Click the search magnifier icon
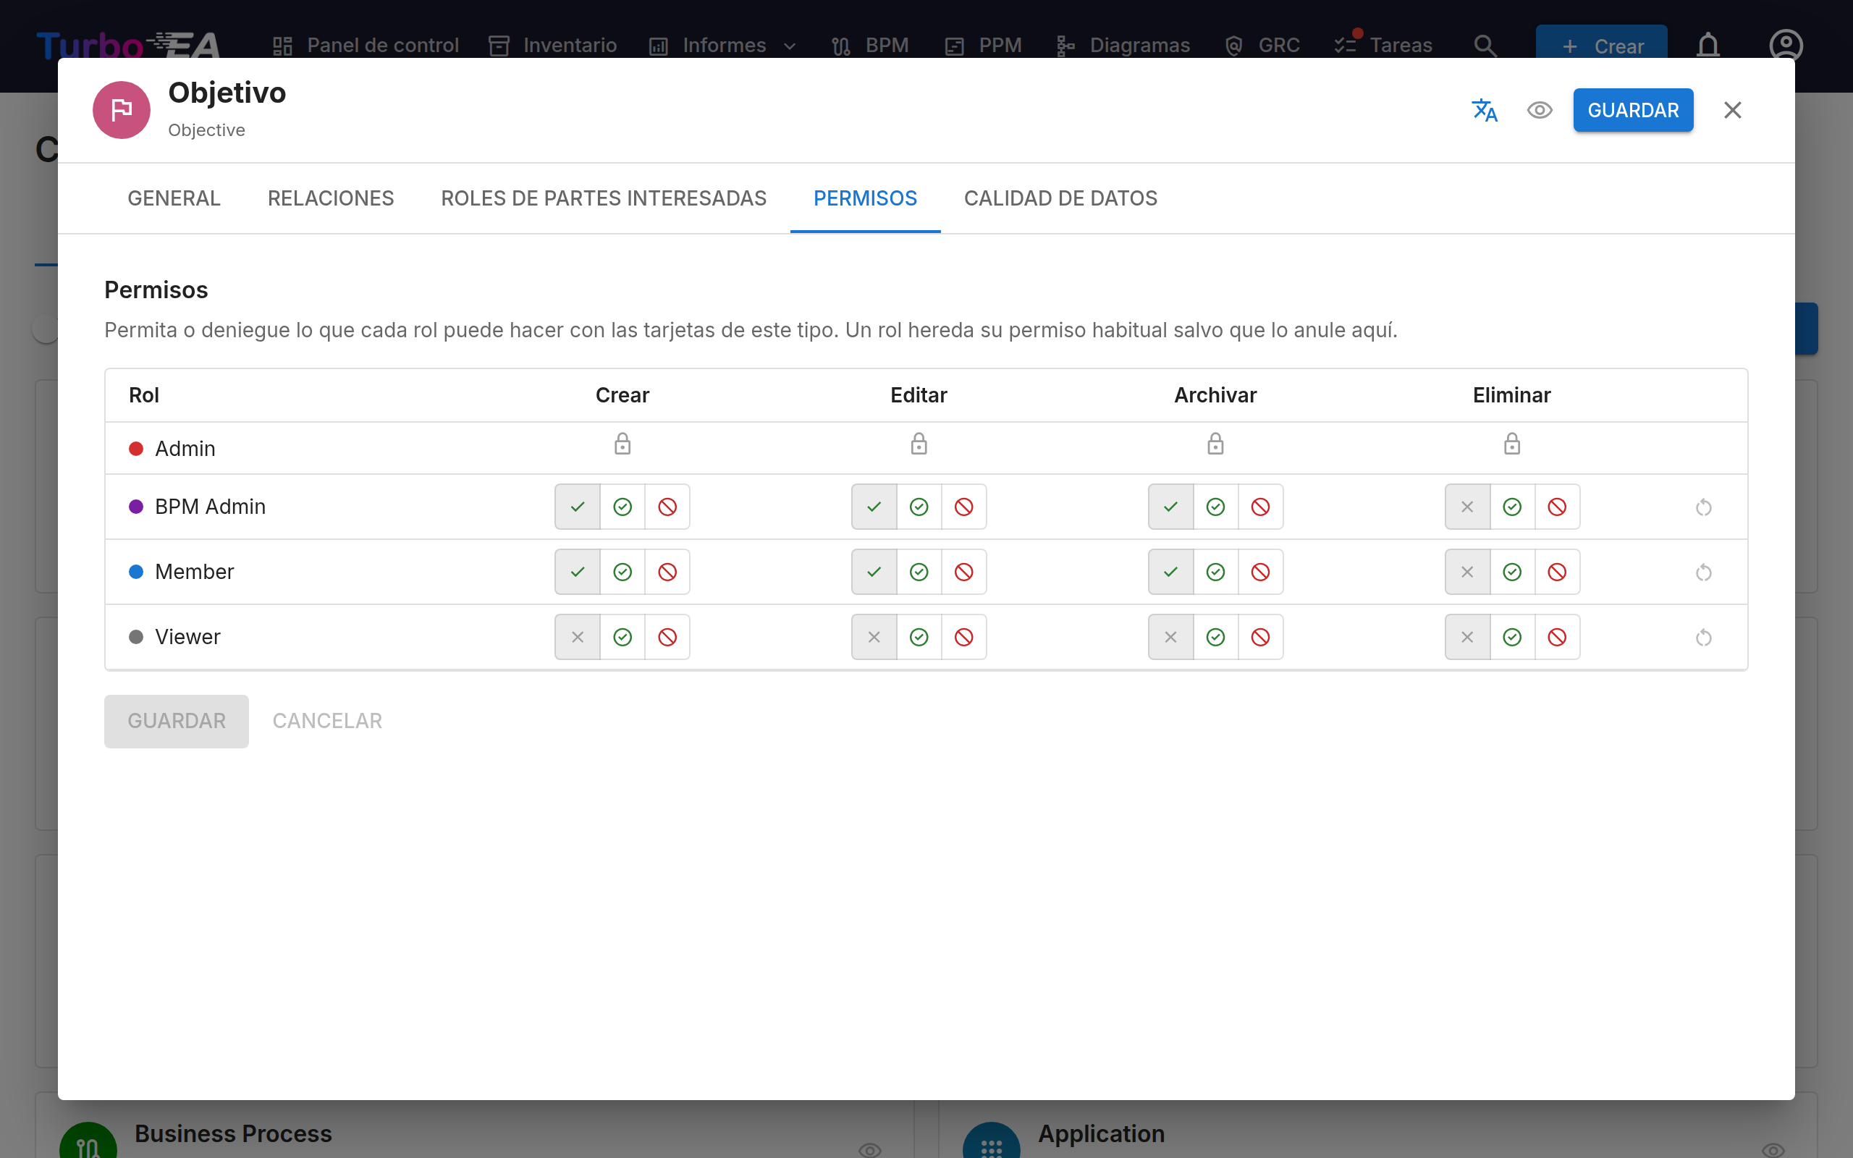1853x1158 pixels. pos(1485,46)
